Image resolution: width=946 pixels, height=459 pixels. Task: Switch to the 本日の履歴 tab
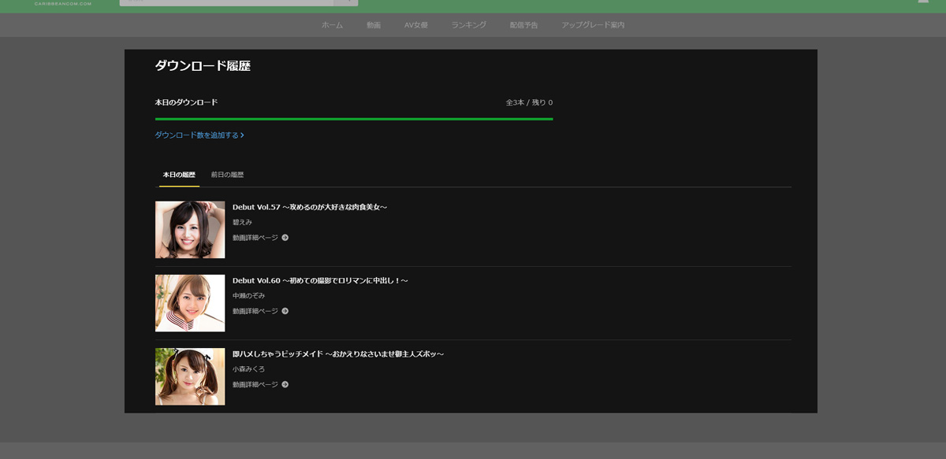coord(179,175)
